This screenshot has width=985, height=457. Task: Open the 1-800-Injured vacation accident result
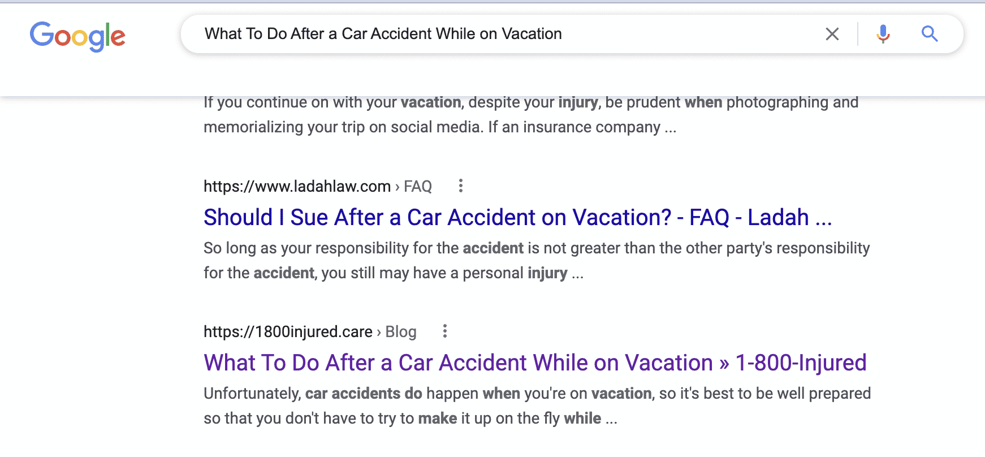535,363
